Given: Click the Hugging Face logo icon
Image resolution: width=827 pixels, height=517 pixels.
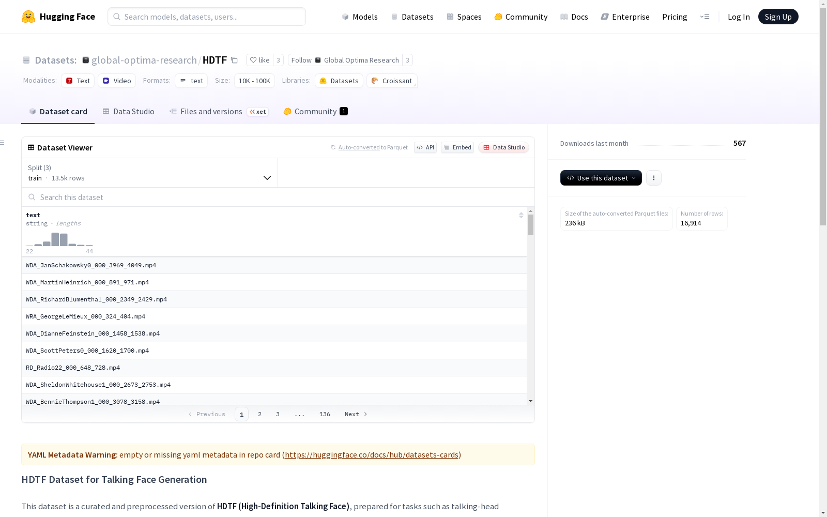Looking at the screenshot, I should click(28, 17).
